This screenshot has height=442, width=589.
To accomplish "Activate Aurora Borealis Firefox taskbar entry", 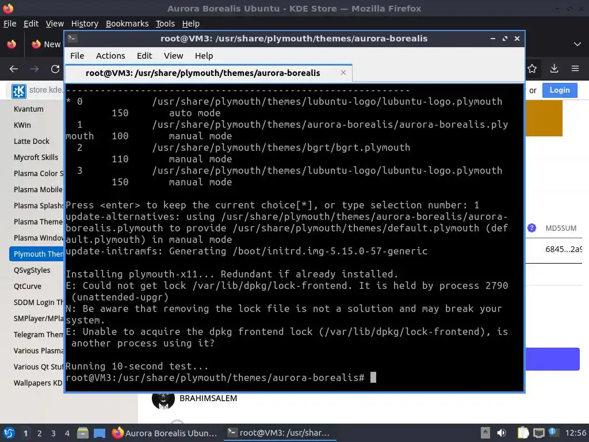I will click(165, 433).
